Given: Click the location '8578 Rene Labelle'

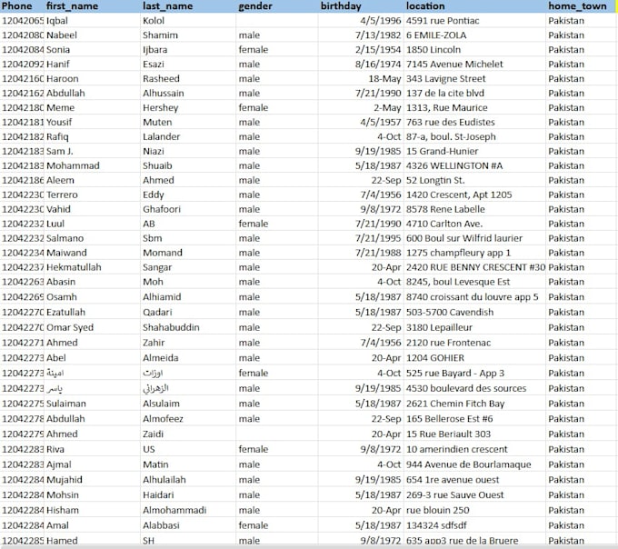Looking at the screenshot, I should pos(445,209).
